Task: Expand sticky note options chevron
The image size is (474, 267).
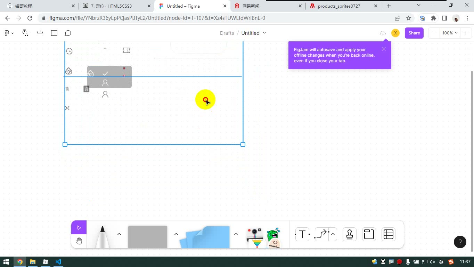Action: point(236,234)
